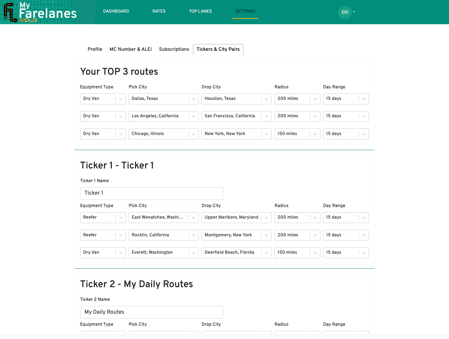The width and height of the screenshot is (449, 339).
Task: Expand the Los Angeles, California pick city dropdown
Action: [164, 116]
